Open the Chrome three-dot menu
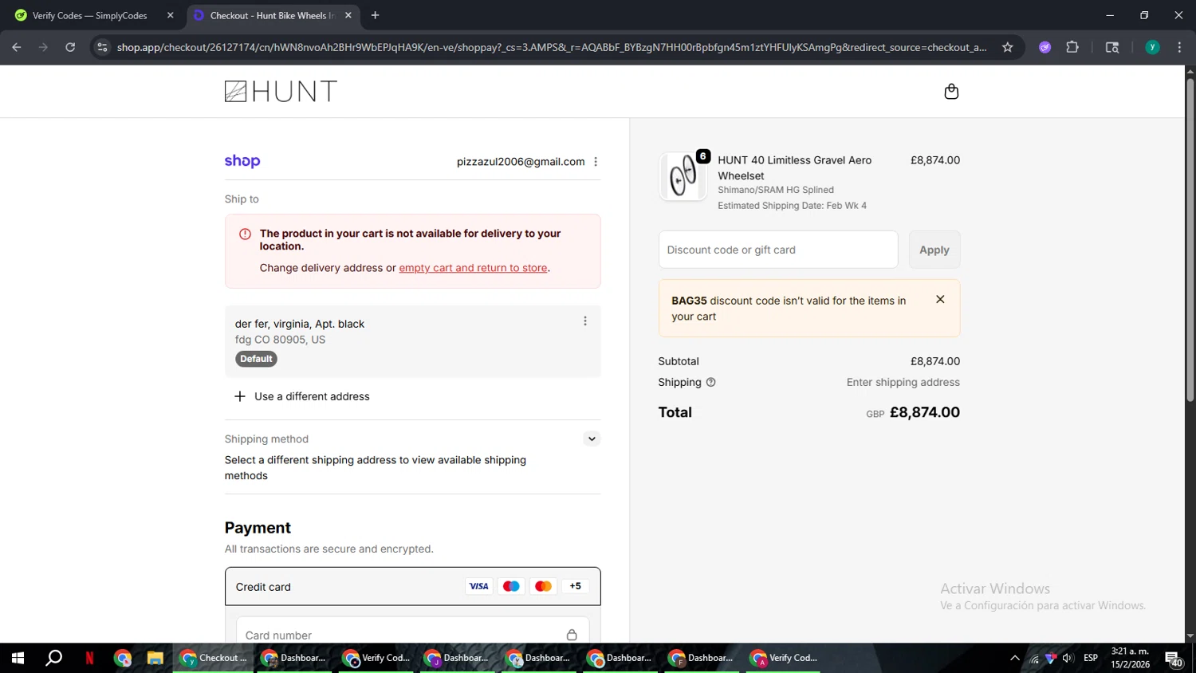Image resolution: width=1196 pixels, height=673 pixels. pos(1179,48)
